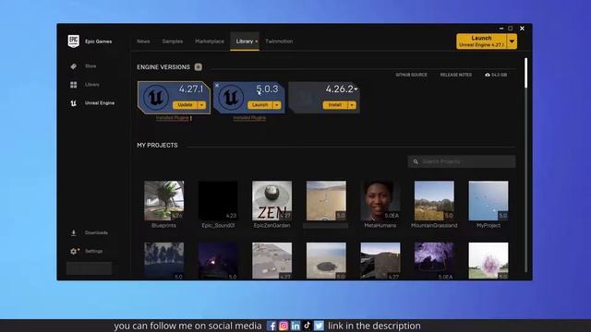Expand the top Launch button dropdown arrow
591x332 pixels.
pos(512,41)
